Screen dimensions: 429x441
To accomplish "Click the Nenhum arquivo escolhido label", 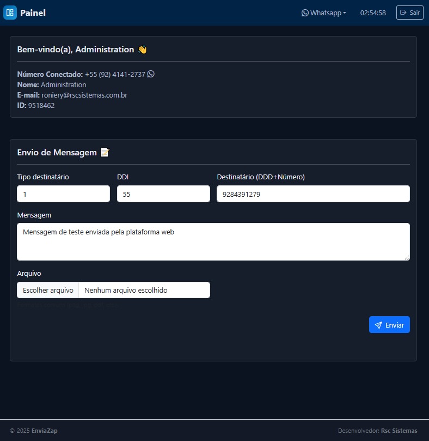I will 126,290.
